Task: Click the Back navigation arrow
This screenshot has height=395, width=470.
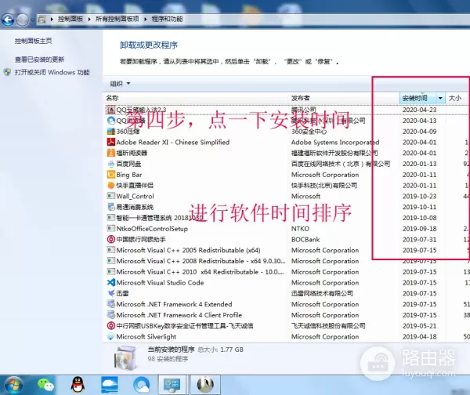Action: [x=8, y=20]
